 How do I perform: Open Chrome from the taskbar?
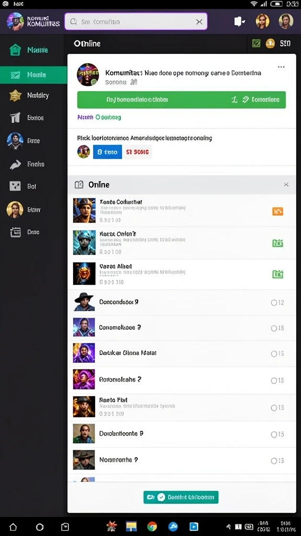[x=152, y=526]
